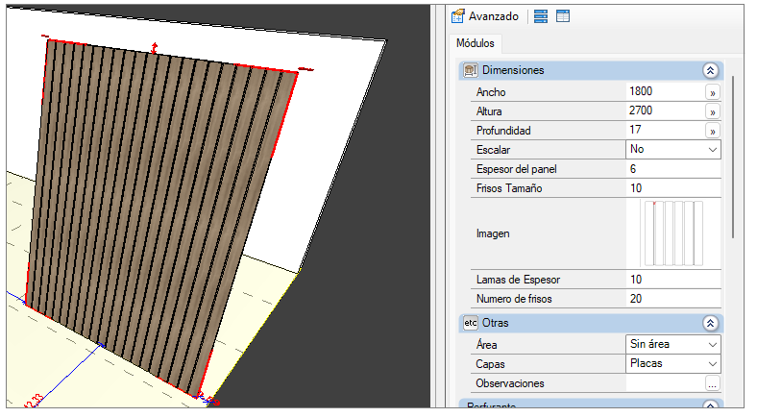The image size is (757, 417).
Task: Collapse the Otras section
Action: pyautogui.click(x=710, y=323)
